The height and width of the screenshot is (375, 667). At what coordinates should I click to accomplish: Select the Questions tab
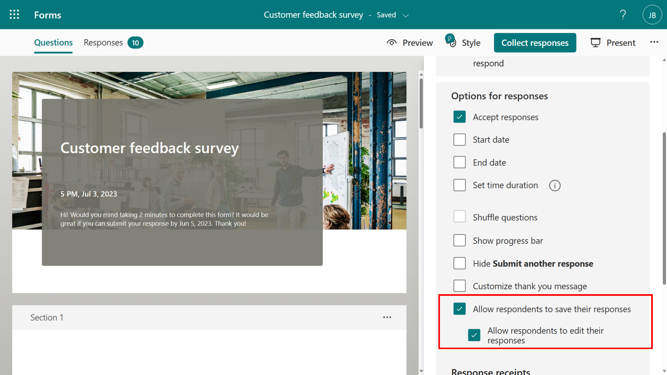pos(53,43)
